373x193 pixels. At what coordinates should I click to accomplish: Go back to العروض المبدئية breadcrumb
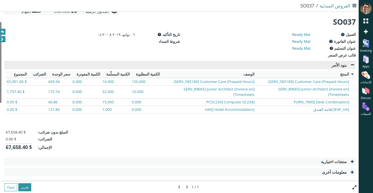coord(335,6)
